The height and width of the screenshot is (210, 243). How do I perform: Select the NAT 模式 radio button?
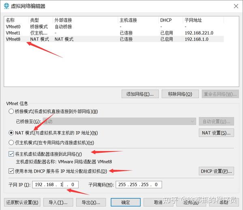pyautogui.click(x=11, y=133)
